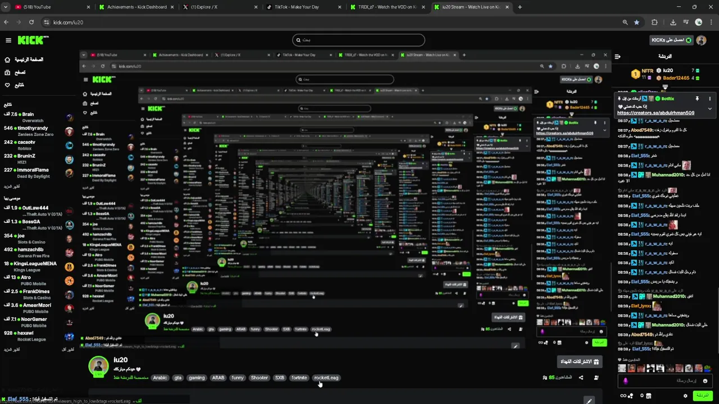
Task: Open followed channel Brain
Action: pyautogui.click(x=38, y=117)
